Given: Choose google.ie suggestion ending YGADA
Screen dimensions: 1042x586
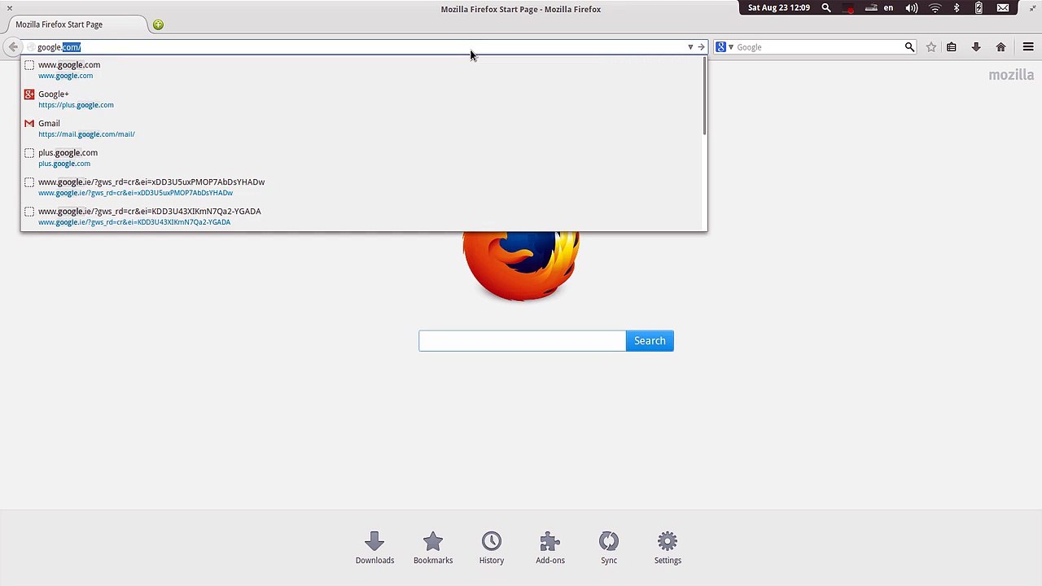Looking at the screenshot, I should coord(361,216).
